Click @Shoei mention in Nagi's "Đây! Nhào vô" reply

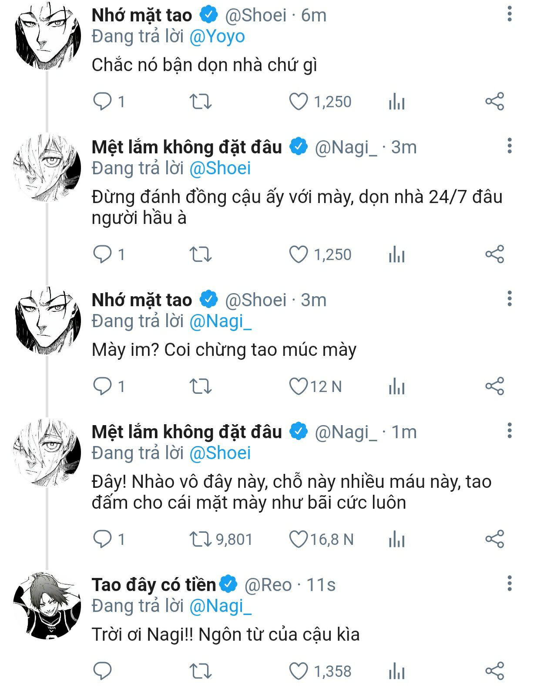(220, 453)
